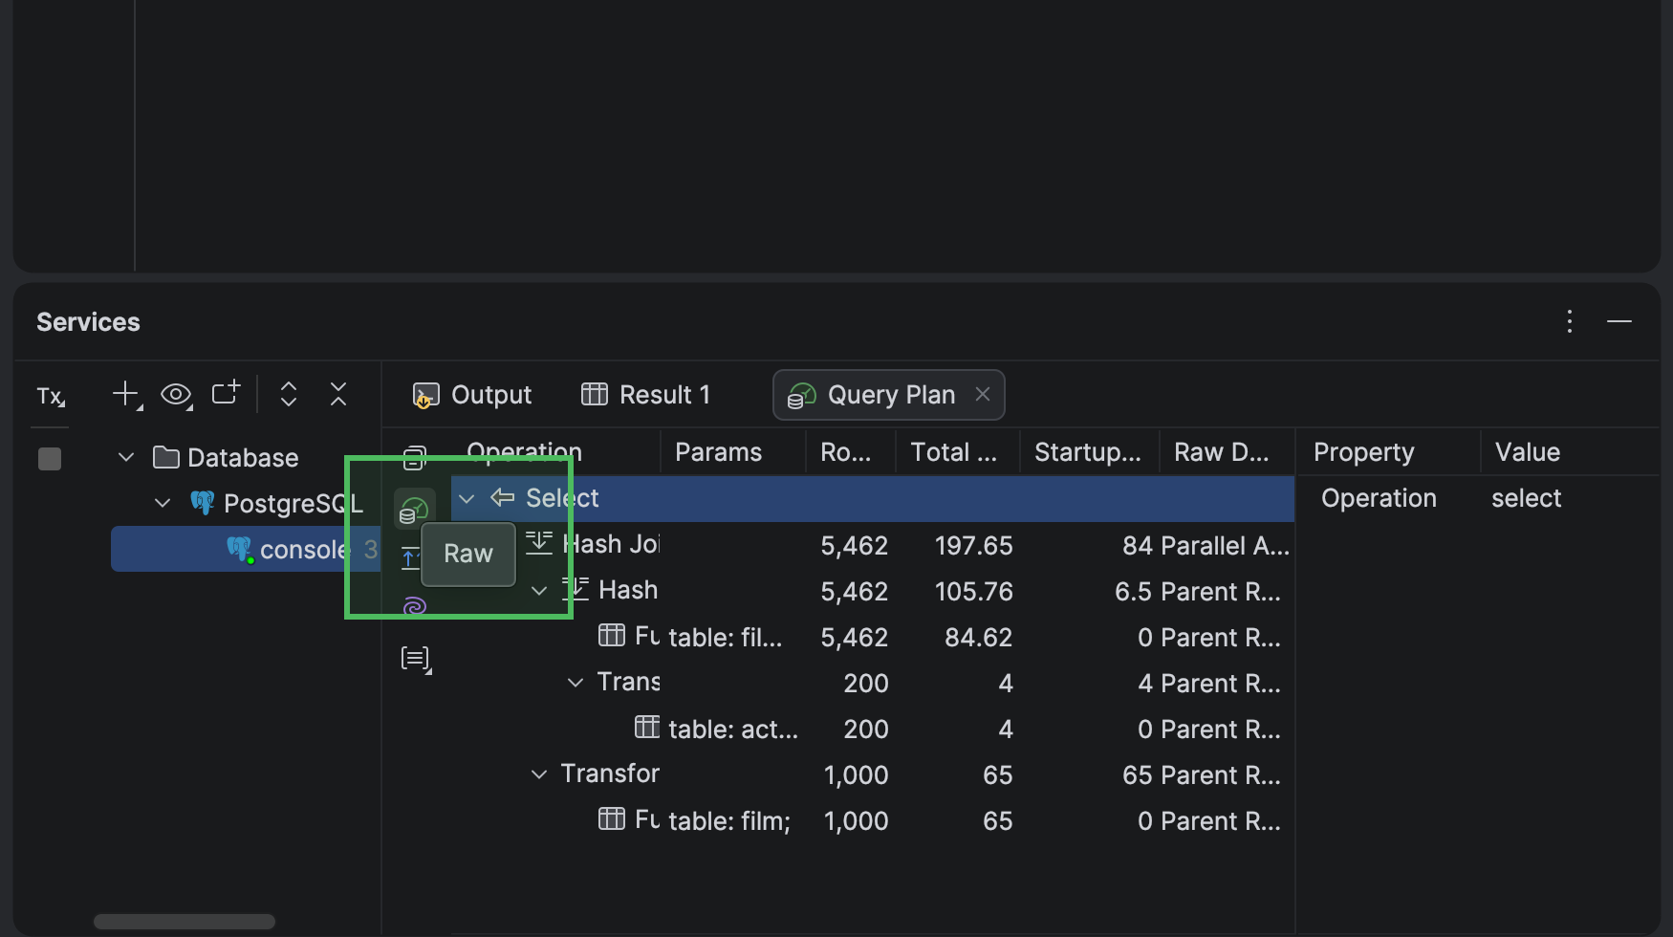
Task: Click the table icon in table: film; row
Action: click(x=612, y=818)
